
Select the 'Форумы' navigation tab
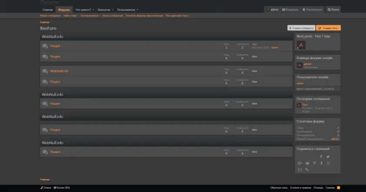click(x=64, y=9)
